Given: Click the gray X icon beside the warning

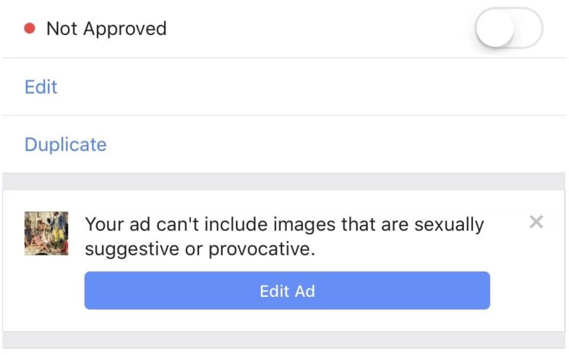Looking at the screenshot, I should 536,222.
